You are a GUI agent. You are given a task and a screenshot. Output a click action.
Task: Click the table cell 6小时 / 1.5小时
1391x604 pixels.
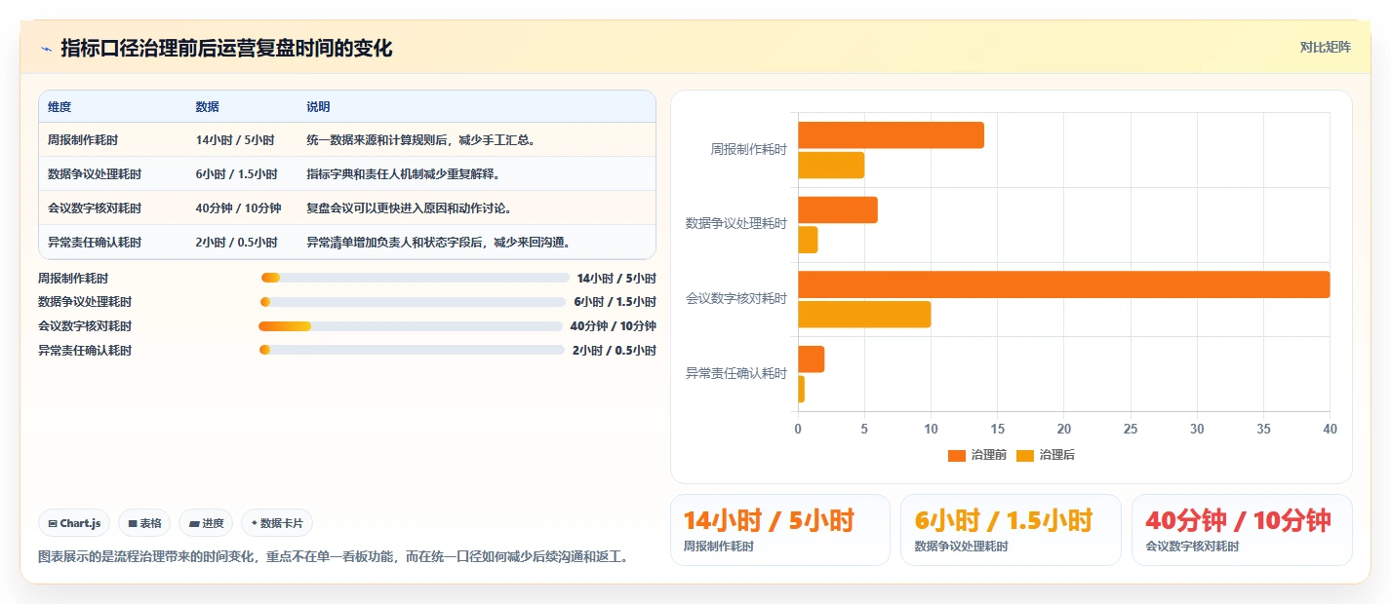(237, 174)
